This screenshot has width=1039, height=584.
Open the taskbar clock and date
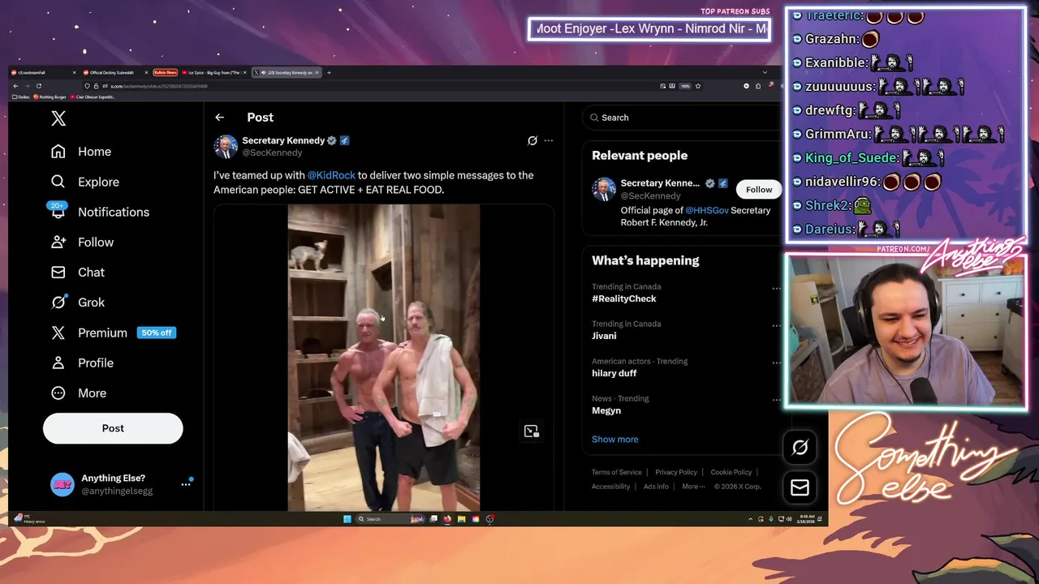pyautogui.click(x=808, y=519)
